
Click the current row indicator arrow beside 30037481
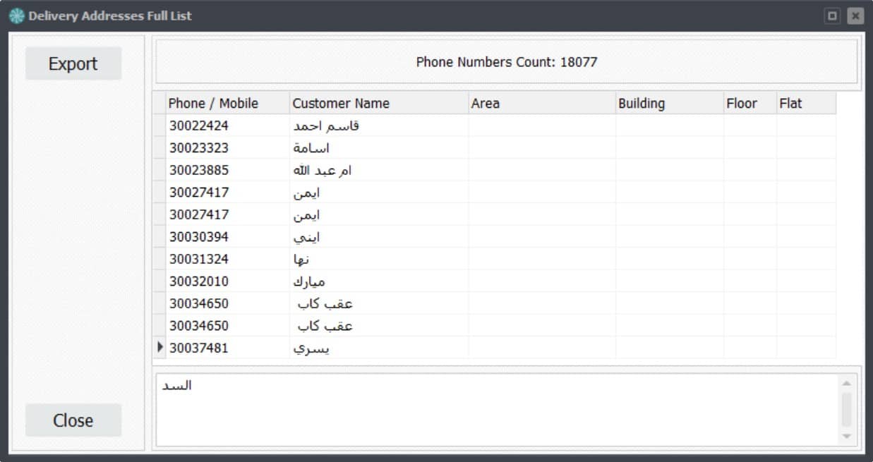click(159, 347)
